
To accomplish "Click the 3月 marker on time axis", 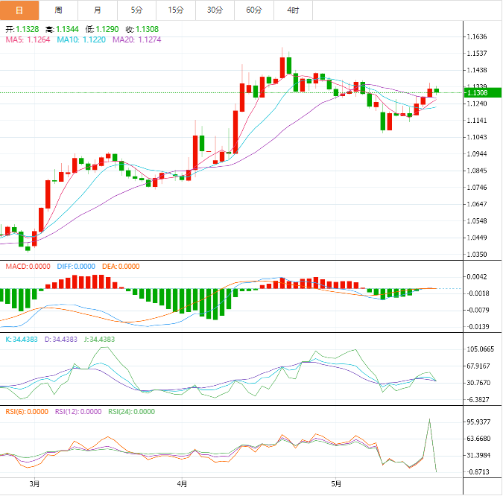I will tap(34, 483).
